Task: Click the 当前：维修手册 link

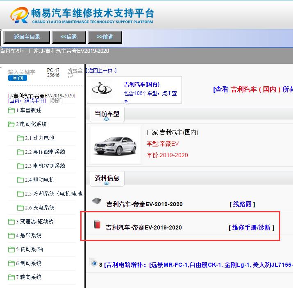Action: coord(27,101)
